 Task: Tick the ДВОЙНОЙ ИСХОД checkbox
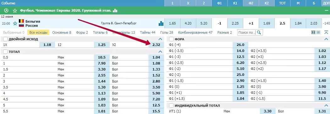pyautogui.click(x=5, y=39)
